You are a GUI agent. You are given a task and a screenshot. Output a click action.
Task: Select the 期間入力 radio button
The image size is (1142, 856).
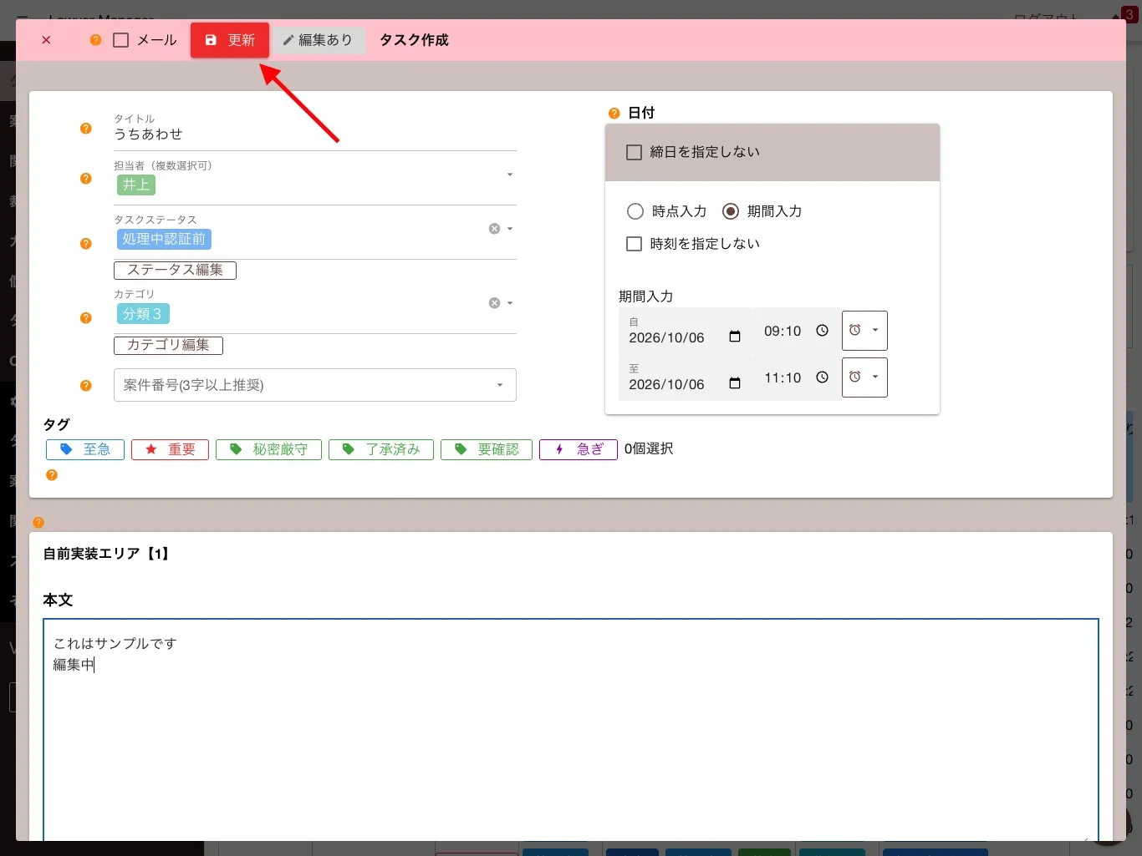pos(731,212)
